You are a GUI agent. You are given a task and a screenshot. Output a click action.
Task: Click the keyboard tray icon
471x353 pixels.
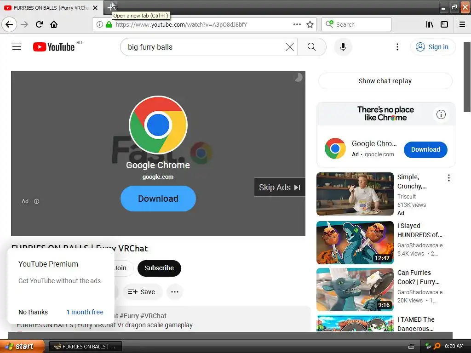[411, 347]
